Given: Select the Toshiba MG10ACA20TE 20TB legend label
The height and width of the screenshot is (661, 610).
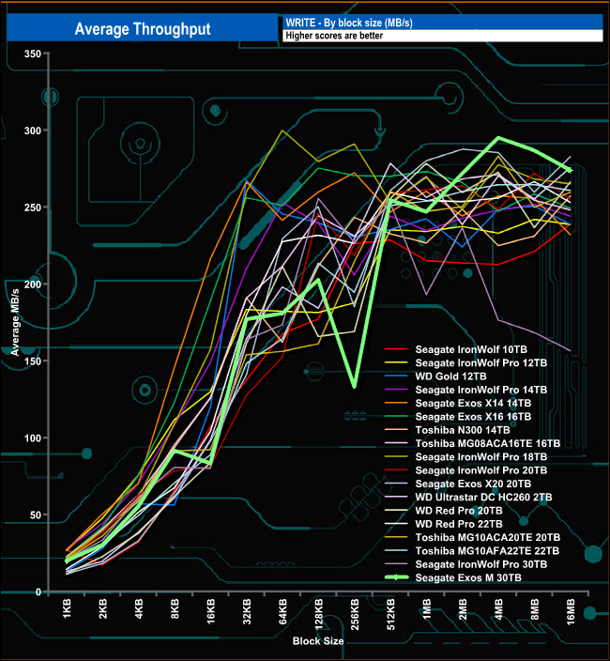Looking at the screenshot, I should pyautogui.click(x=488, y=538).
